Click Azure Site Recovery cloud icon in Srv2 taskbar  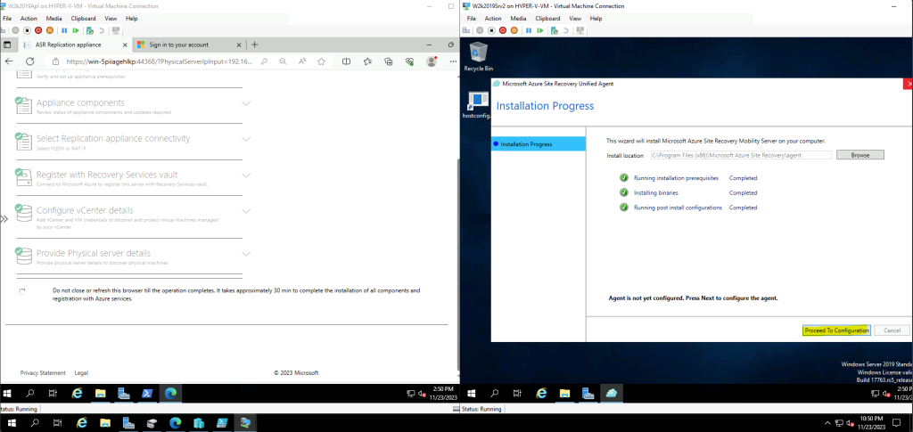612,393
